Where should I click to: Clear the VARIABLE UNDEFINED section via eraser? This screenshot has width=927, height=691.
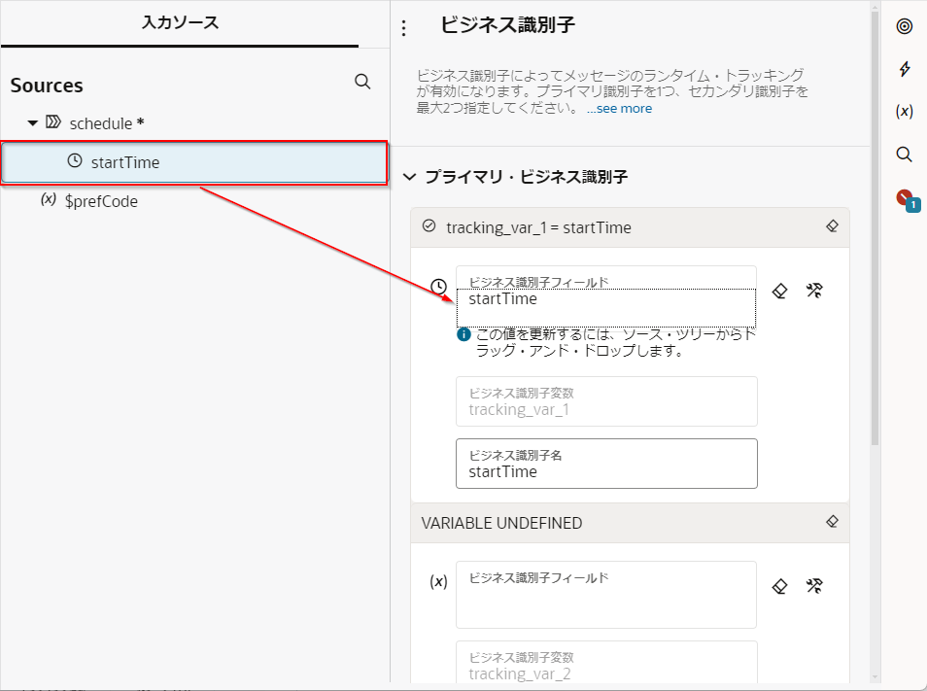point(832,522)
